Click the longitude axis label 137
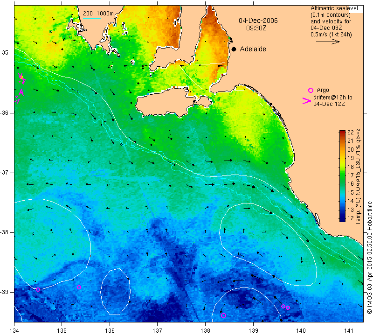 (x=158, y=330)
